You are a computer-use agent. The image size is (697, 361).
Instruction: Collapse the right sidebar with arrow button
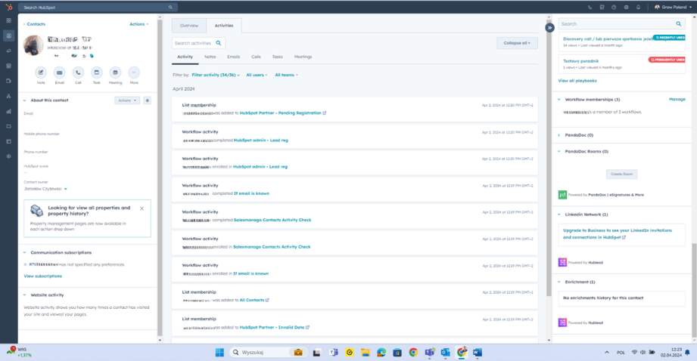click(x=550, y=27)
